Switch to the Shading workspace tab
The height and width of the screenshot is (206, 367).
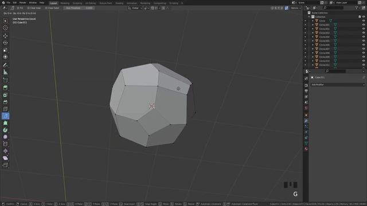[x=119, y=3]
